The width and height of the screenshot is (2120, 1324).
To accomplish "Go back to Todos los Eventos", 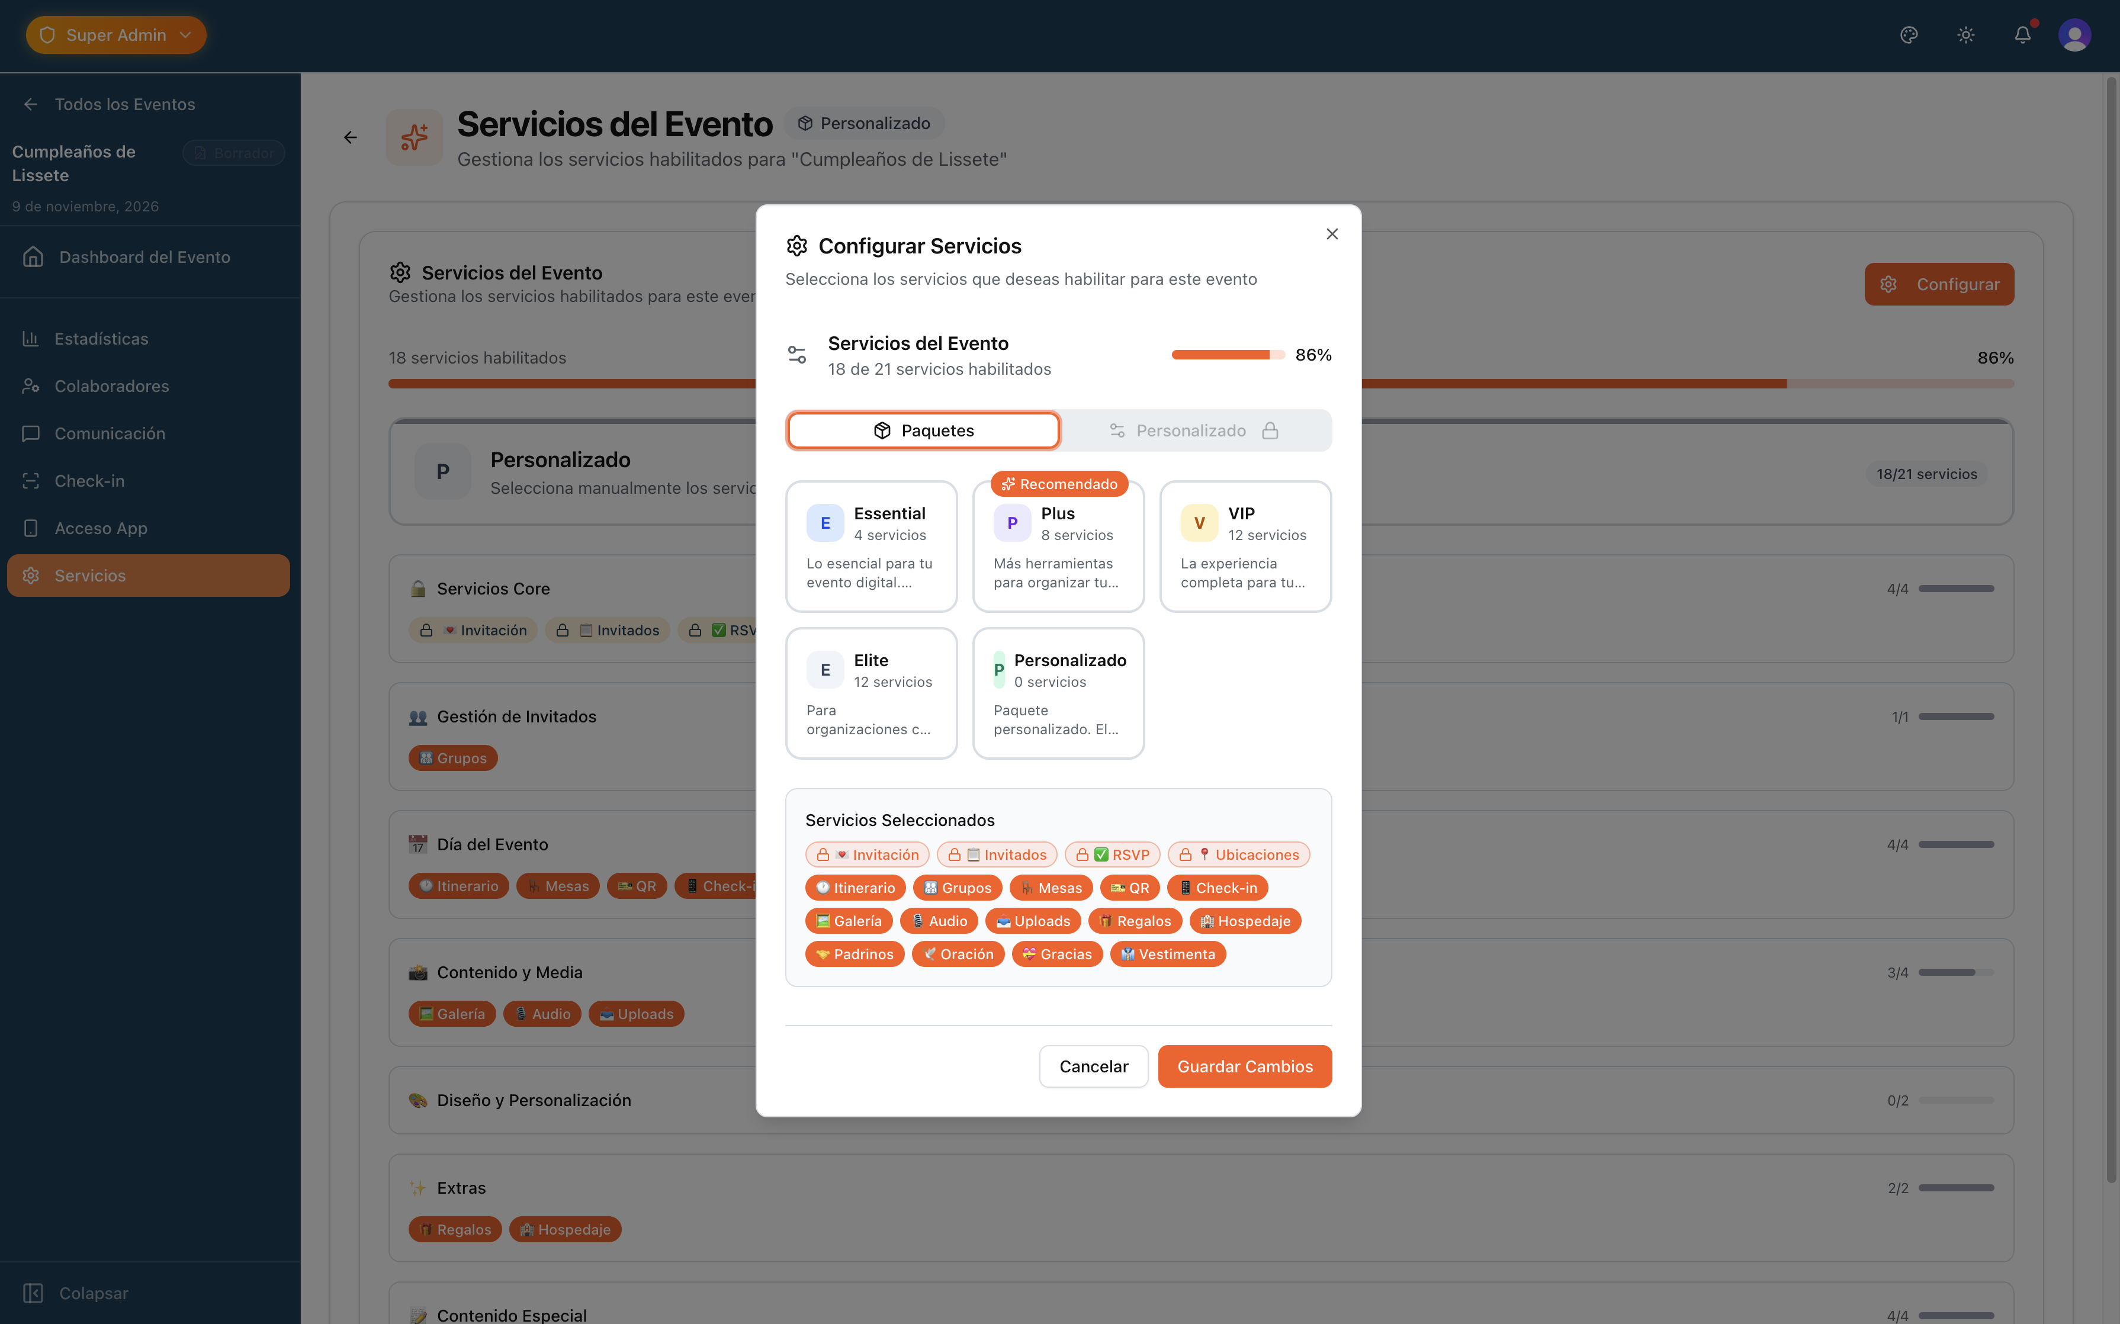I will coord(108,104).
